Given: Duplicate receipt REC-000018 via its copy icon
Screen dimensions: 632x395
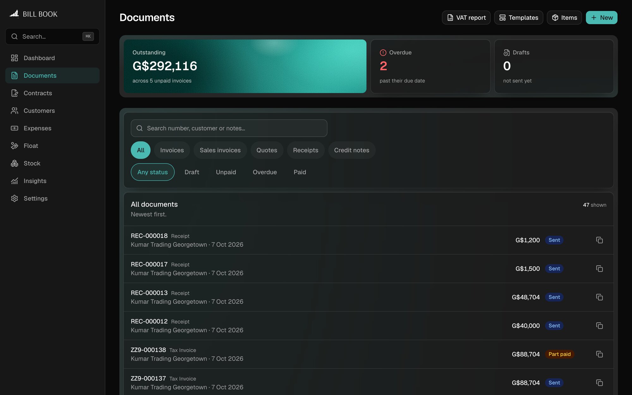Looking at the screenshot, I should pos(599,240).
